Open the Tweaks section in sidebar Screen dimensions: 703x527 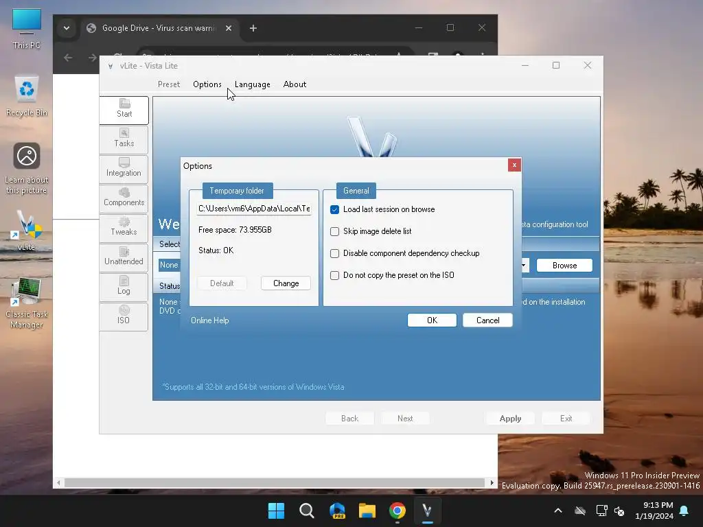[x=124, y=228]
